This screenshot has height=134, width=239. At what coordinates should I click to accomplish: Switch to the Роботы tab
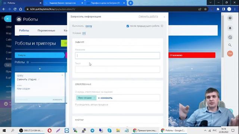click(24, 31)
